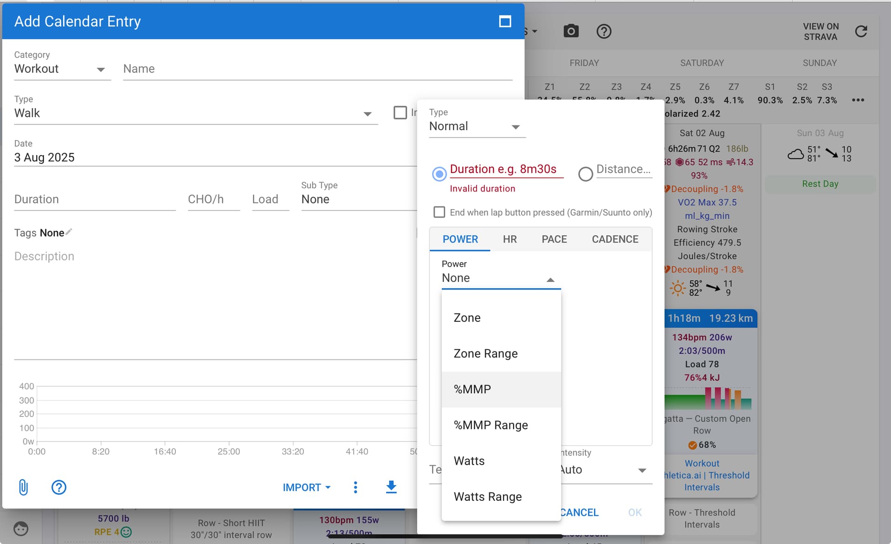Switch to the CADENCE tab

click(x=615, y=239)
